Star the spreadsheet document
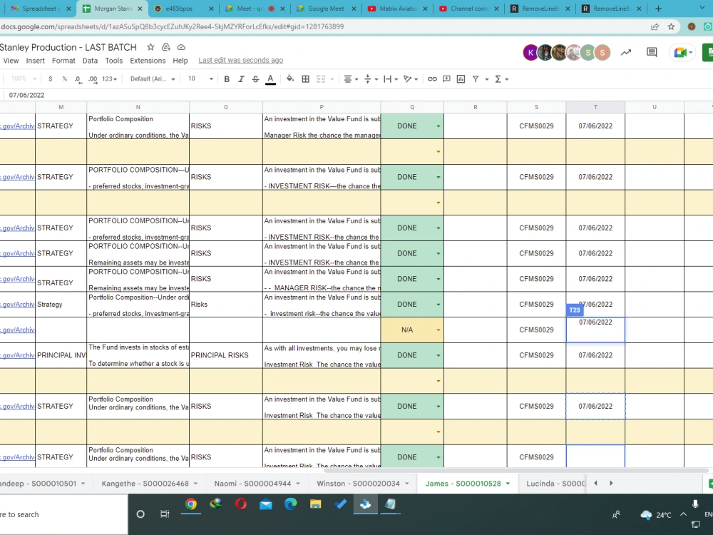 point(150,47)
